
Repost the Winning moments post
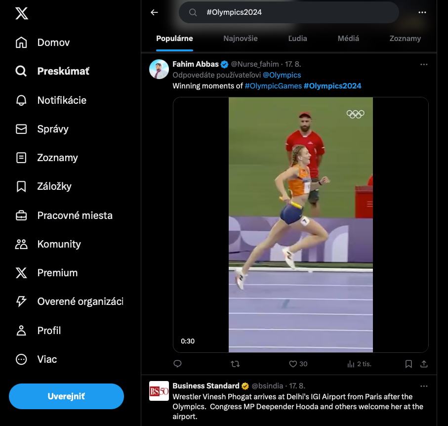[x=235, y=364]
